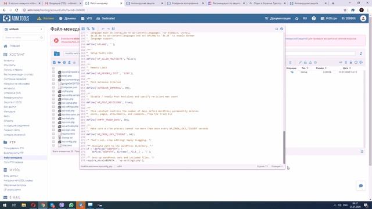372x209 pixels.
Task: Open the VPS top menu
Action: (87, 18)
